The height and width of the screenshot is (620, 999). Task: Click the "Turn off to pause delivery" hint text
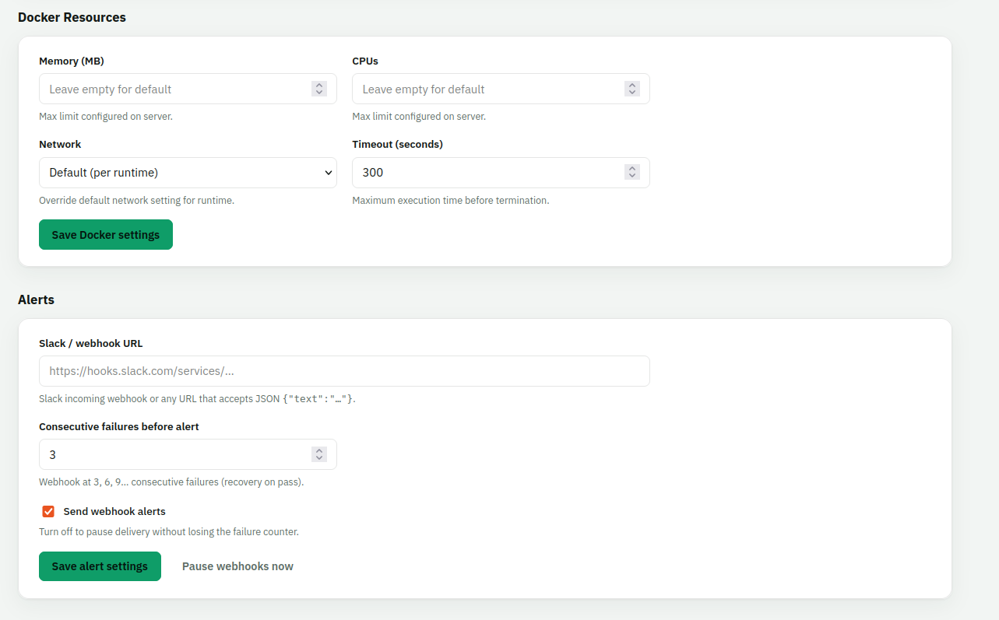point(169,532)
